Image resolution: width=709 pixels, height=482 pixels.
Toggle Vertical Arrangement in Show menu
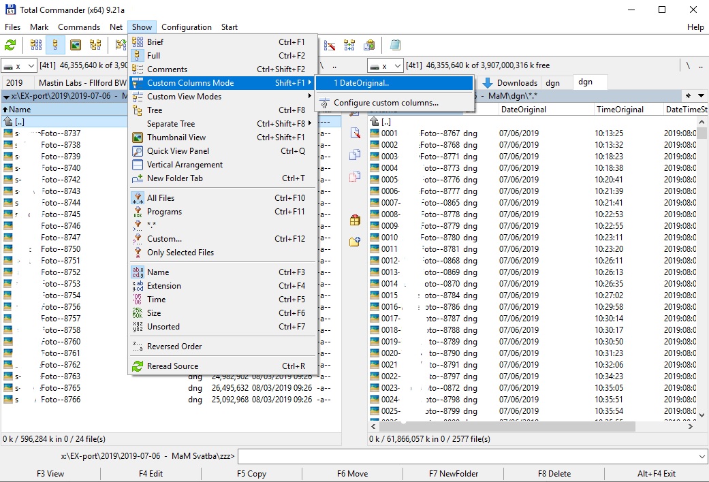185,165
